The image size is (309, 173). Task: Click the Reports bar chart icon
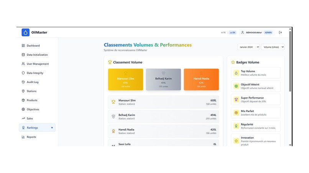coord(23,137)
